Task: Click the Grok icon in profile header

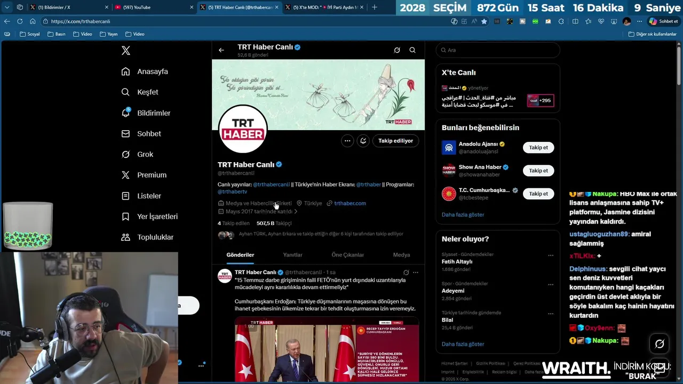Action: [397, 50]
